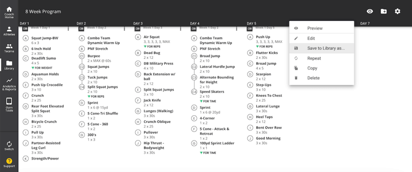The height and width of the screenshot is (172, 412).
Task: Open the Day 2 three-dot options menu
Action: pyautogui.click(x=124, y=29)
